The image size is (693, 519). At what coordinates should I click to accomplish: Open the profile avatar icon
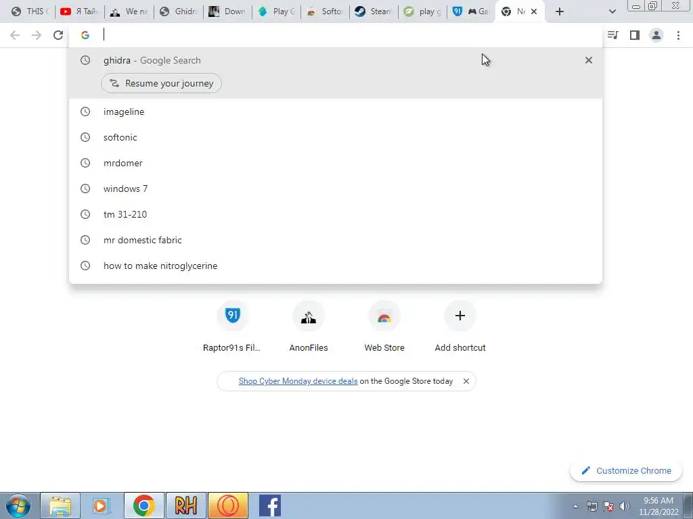[656, 35]
